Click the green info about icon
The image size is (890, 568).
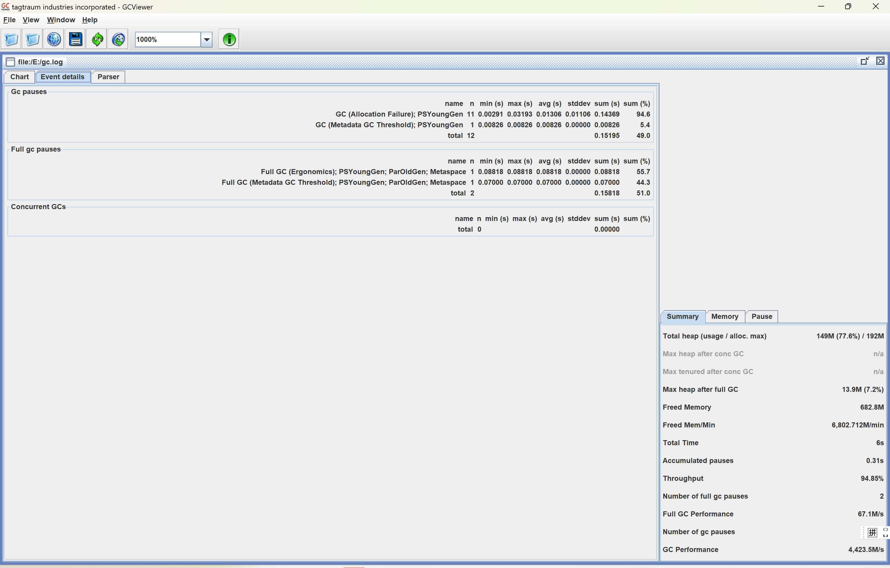[229, 39]
